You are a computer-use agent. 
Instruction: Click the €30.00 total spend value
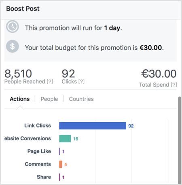coord(159,74)
